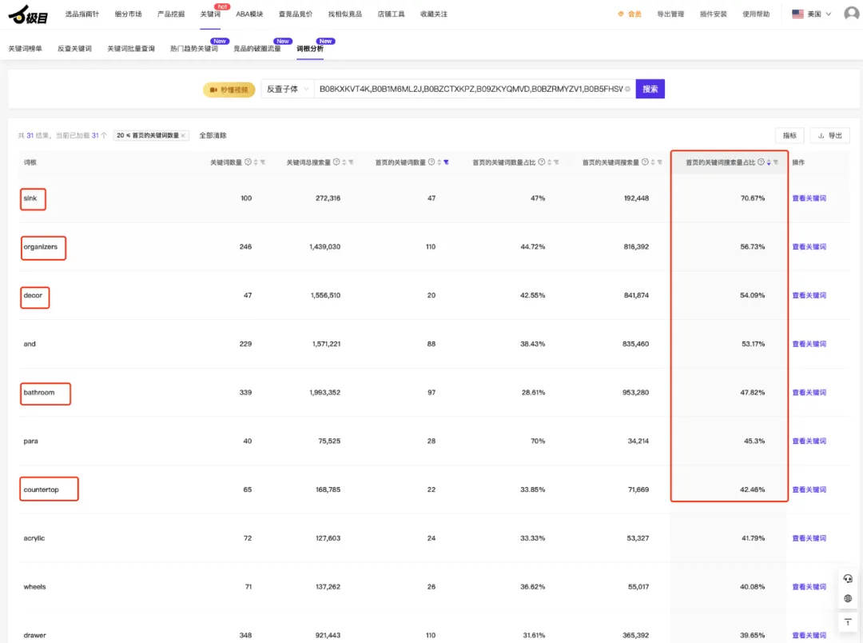Open the 产品挖掘 menu
The height and width of the screenshot is (643, 863).
click(171, 14)
